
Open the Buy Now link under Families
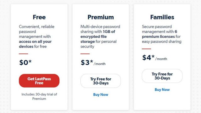tap(162, 89)
